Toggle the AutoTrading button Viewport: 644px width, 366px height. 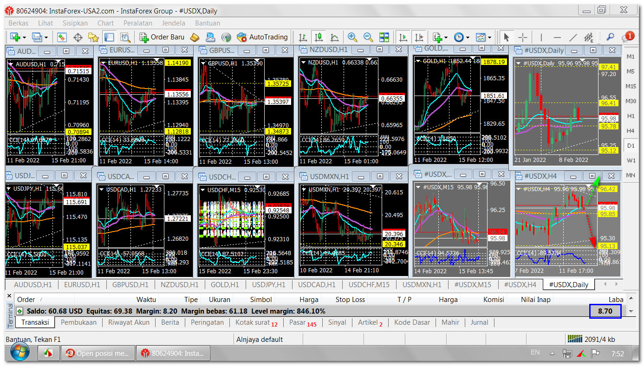click(x=262, y=37)
